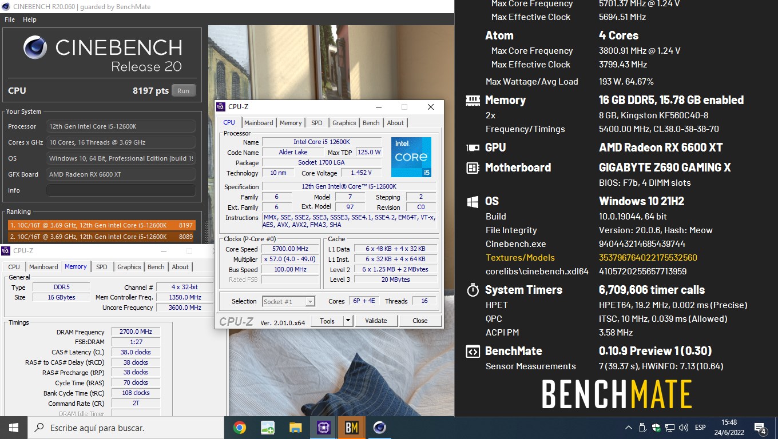Screen dimensions: 778x439
Task: Click Core Speed value 5700.00 MHz
Action: [x=290, y=249]
